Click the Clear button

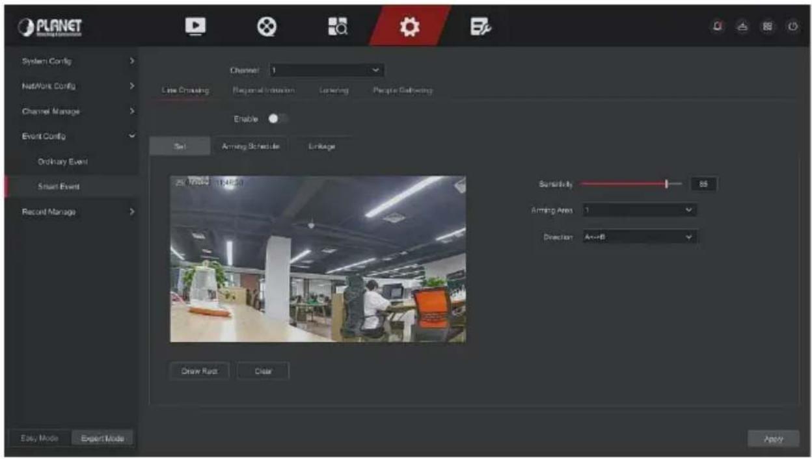click(263, 371)
